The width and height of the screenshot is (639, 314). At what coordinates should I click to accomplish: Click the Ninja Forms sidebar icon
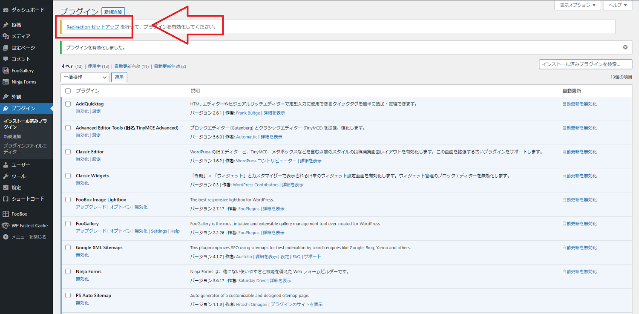[6, 82]
